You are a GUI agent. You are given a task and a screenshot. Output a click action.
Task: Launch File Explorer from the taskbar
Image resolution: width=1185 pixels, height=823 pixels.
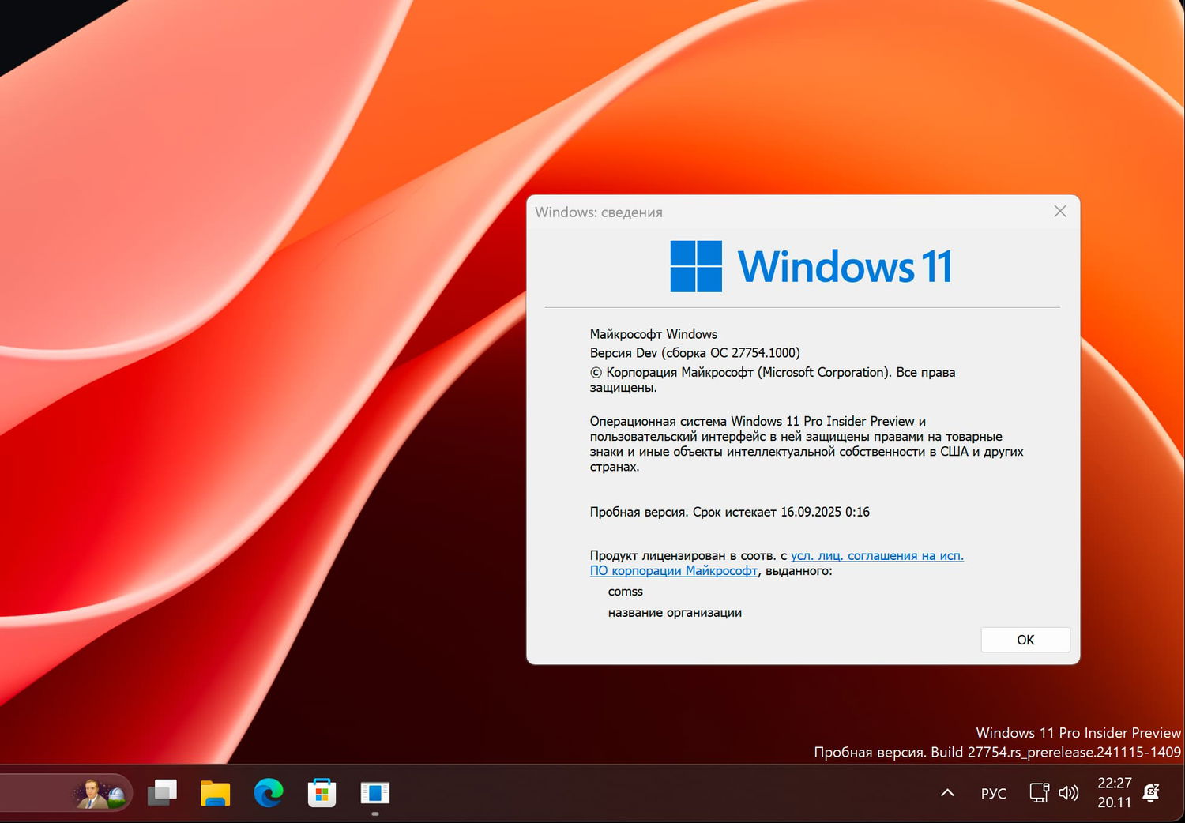[215, 792]
